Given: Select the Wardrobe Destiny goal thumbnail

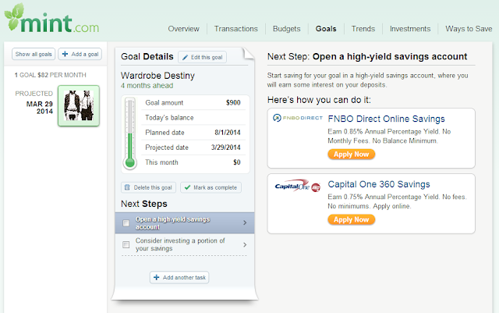Looking at the screenshot, I should 78,106.
